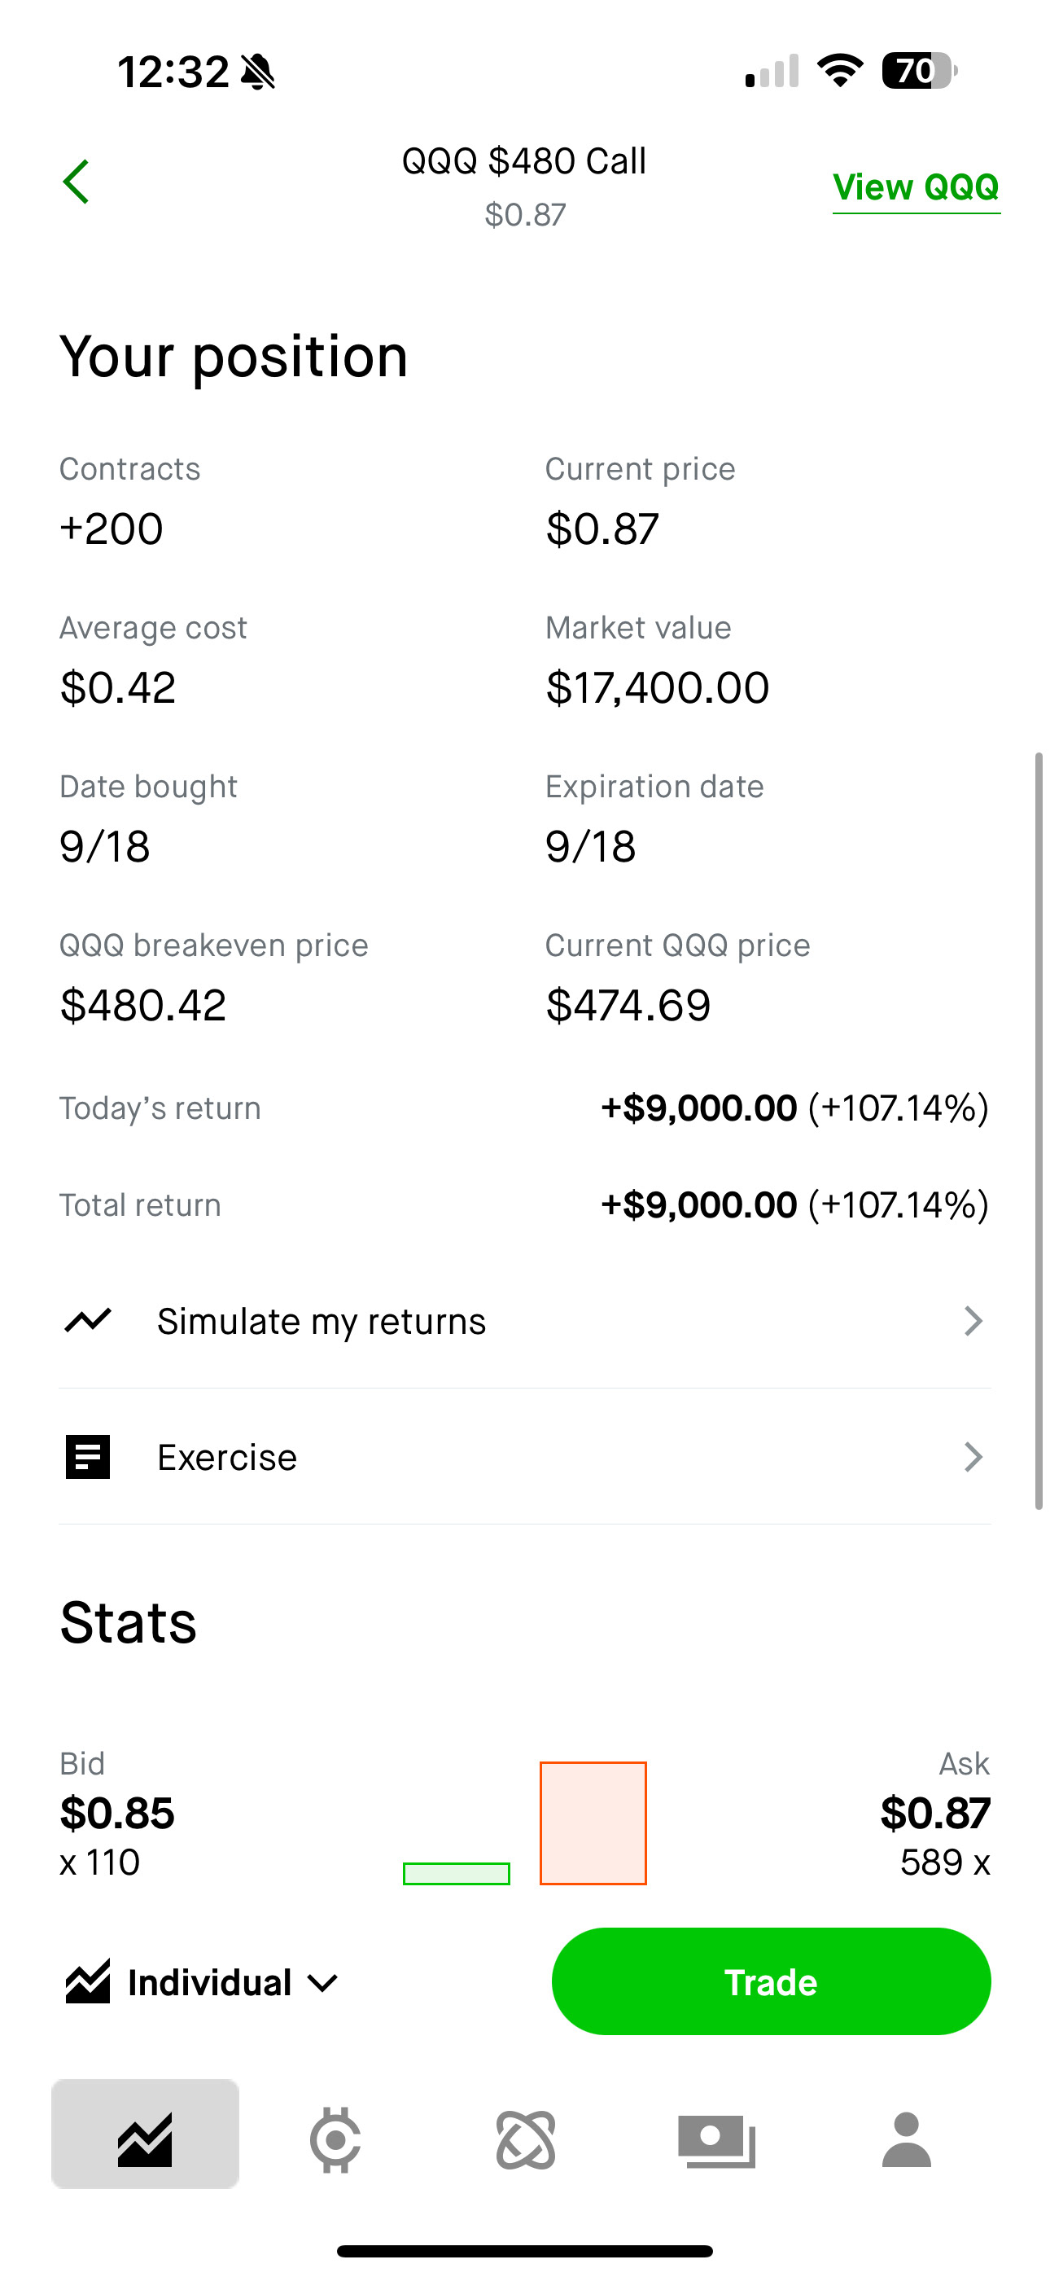Open the cash tab icon
Screen dimensions: 1050x2277
tap(716, 2139)
